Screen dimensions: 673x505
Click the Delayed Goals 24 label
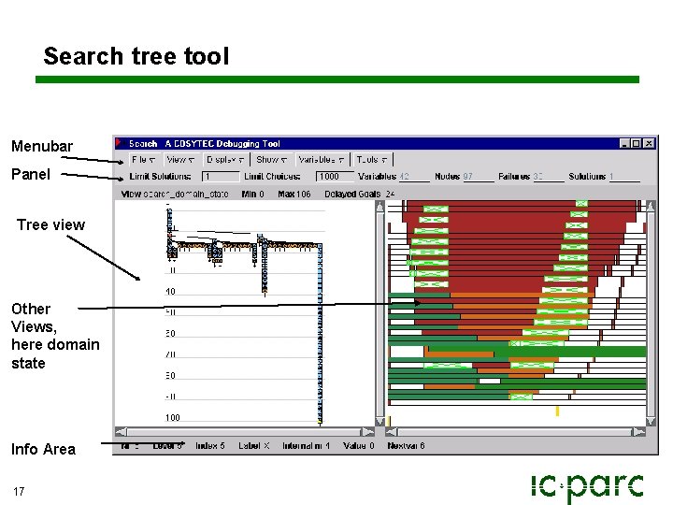(360, 195)
